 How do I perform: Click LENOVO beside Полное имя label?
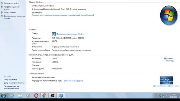(x=55, y=62)
